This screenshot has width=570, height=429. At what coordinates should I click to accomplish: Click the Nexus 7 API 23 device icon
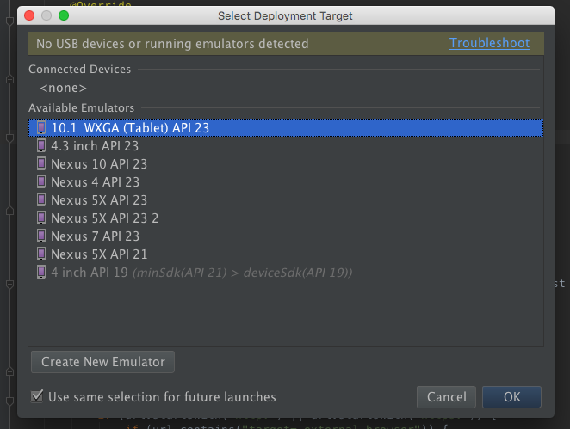click(41, 236)
